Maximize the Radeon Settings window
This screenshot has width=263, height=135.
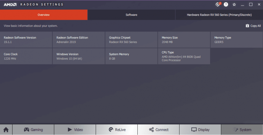(251, 5)
